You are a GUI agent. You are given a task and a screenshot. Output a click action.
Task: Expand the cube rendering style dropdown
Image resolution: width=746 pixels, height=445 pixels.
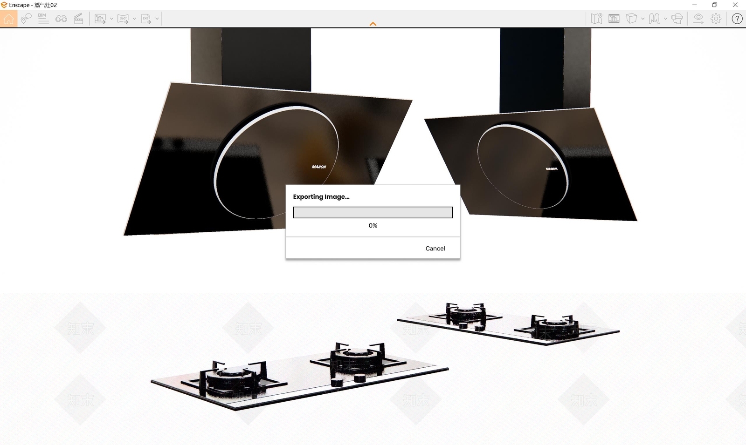click(x=642, y=19)
